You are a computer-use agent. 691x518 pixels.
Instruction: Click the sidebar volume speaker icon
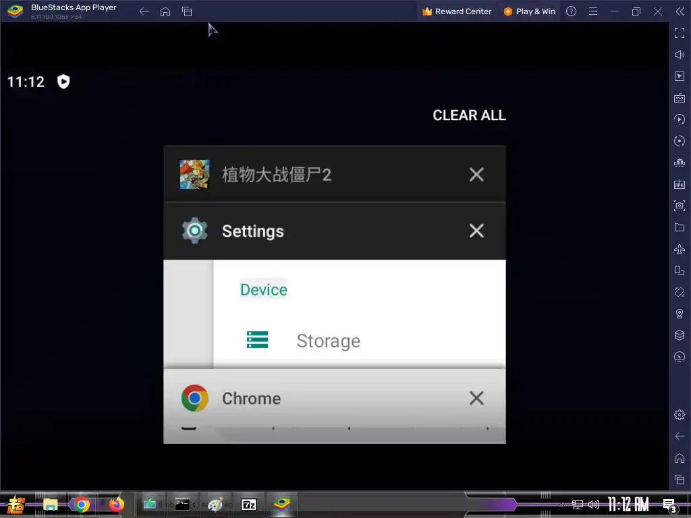coord(680,55)
